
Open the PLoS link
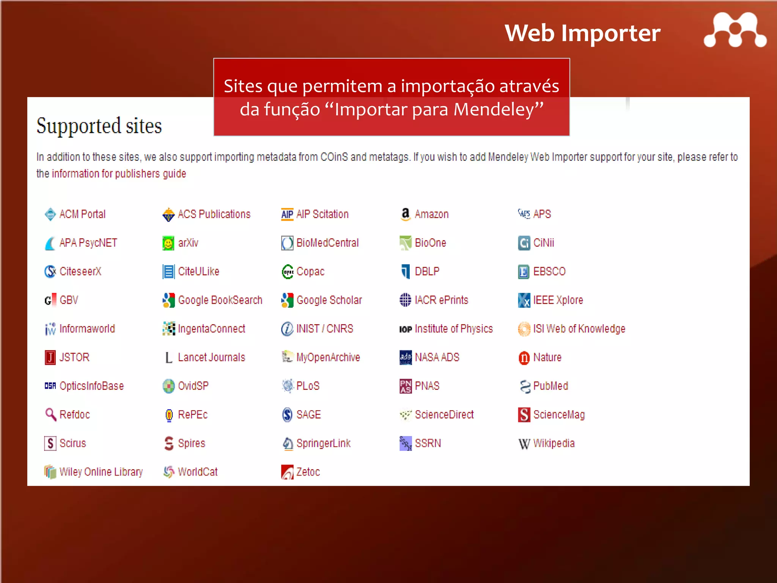coord(308,386)
